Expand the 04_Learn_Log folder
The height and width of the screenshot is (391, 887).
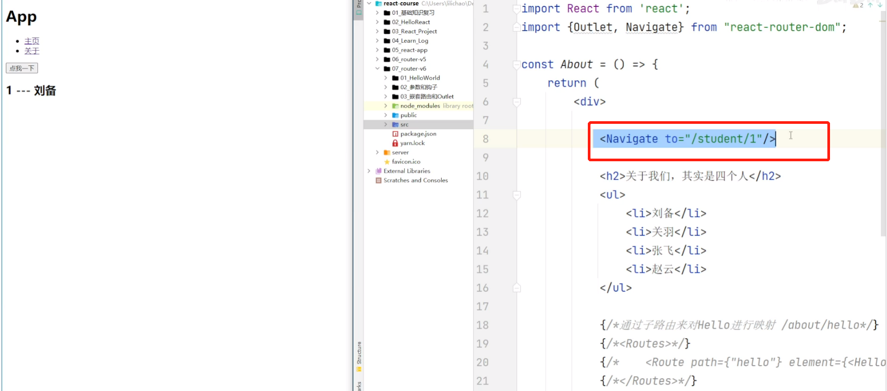tap(377, 41)
